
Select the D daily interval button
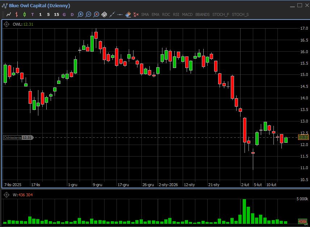coord(72,14)
